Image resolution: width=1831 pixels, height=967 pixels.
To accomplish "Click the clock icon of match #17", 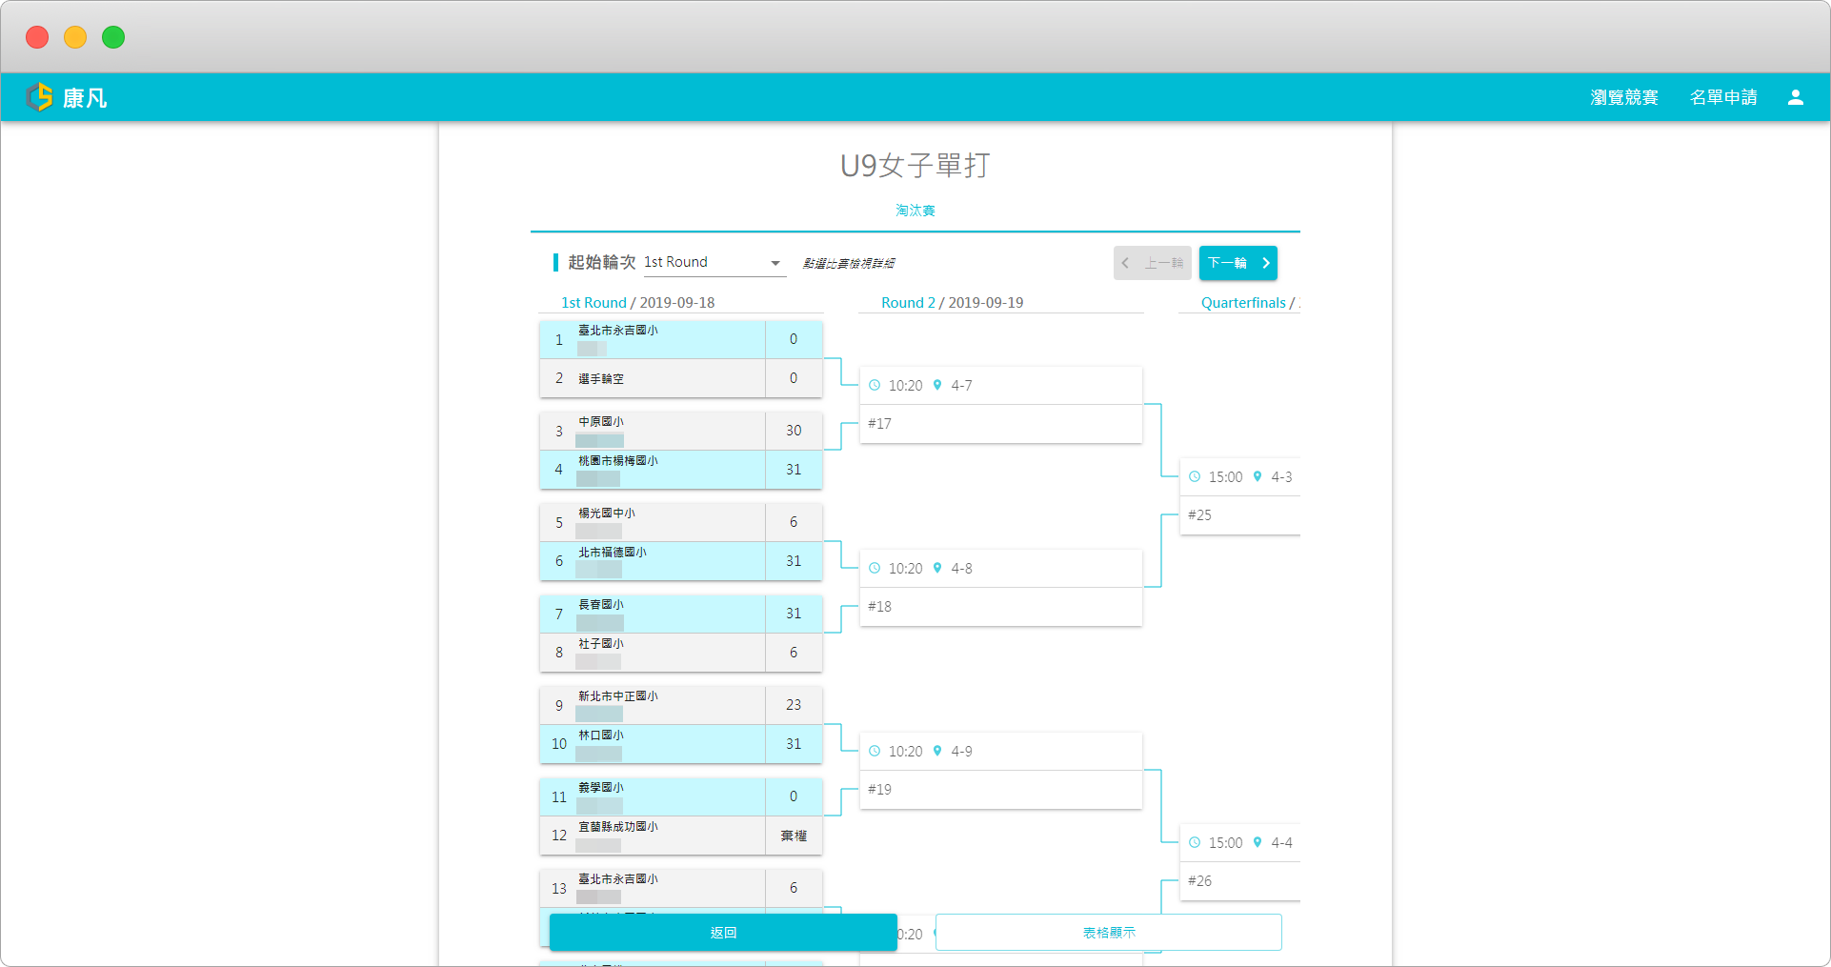I will click(x=875, y=385).
